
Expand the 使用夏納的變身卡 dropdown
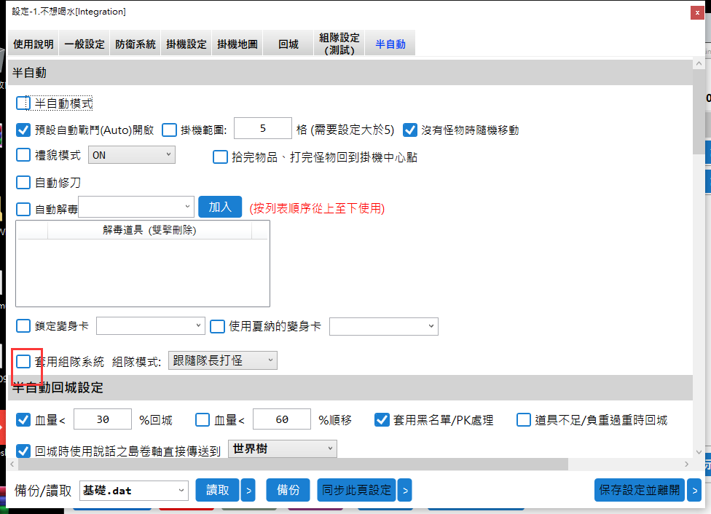(384, 326)
